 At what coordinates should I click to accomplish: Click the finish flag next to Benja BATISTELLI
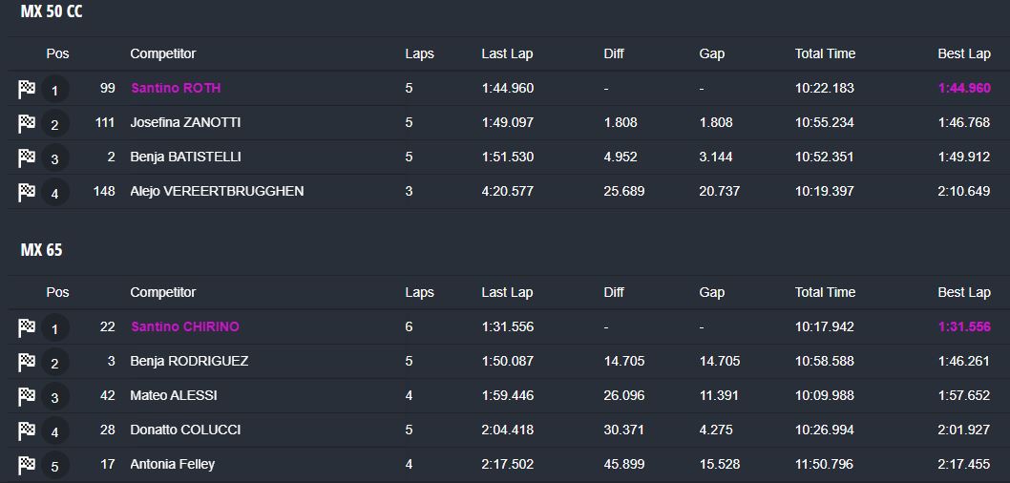tap(27, 157)
